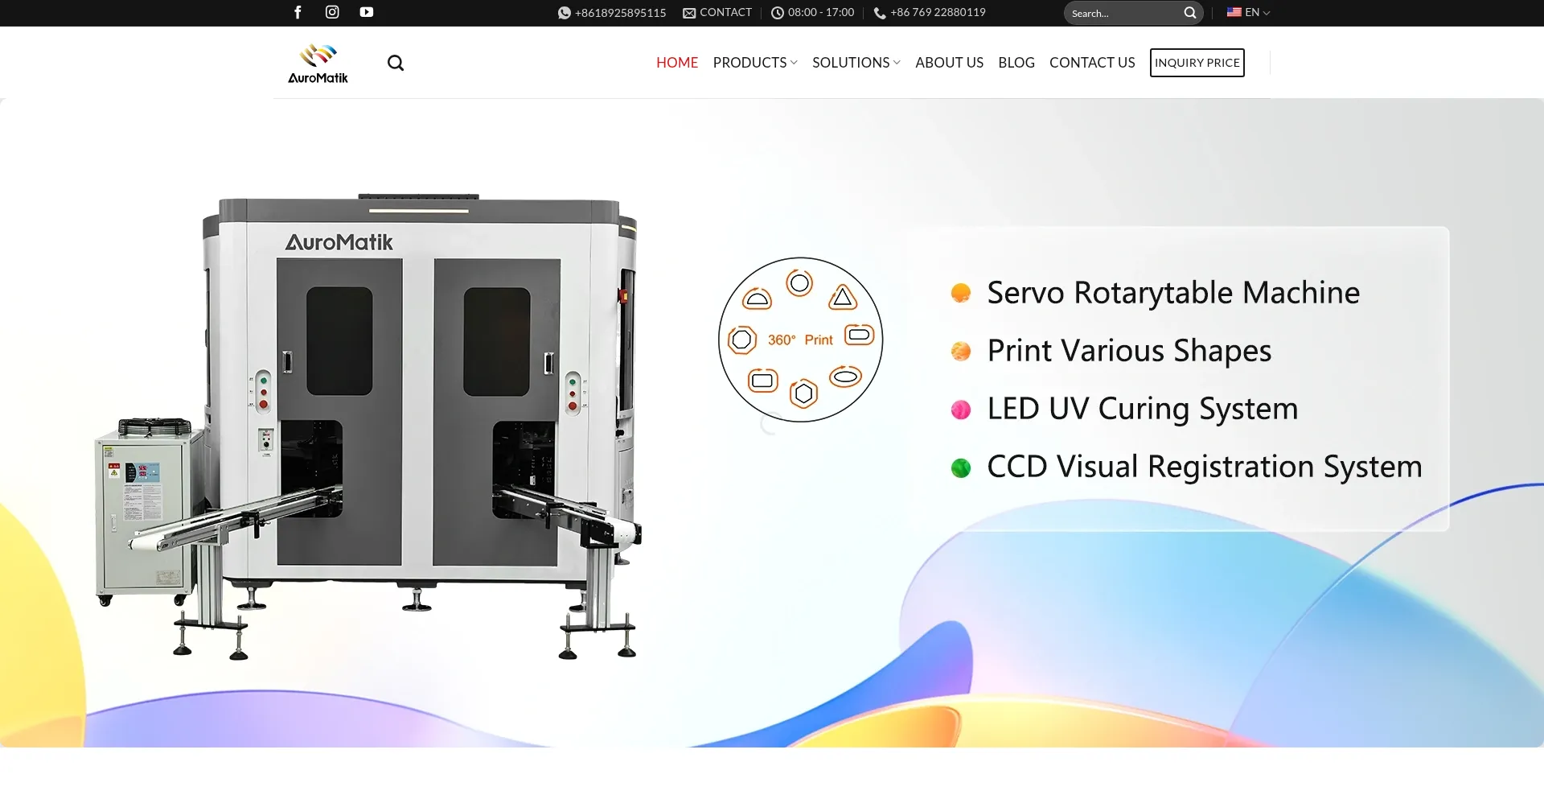Screen dimensions: 1544x799
Task: Click the LED UV Curing System text
Action: [1143, 409]
